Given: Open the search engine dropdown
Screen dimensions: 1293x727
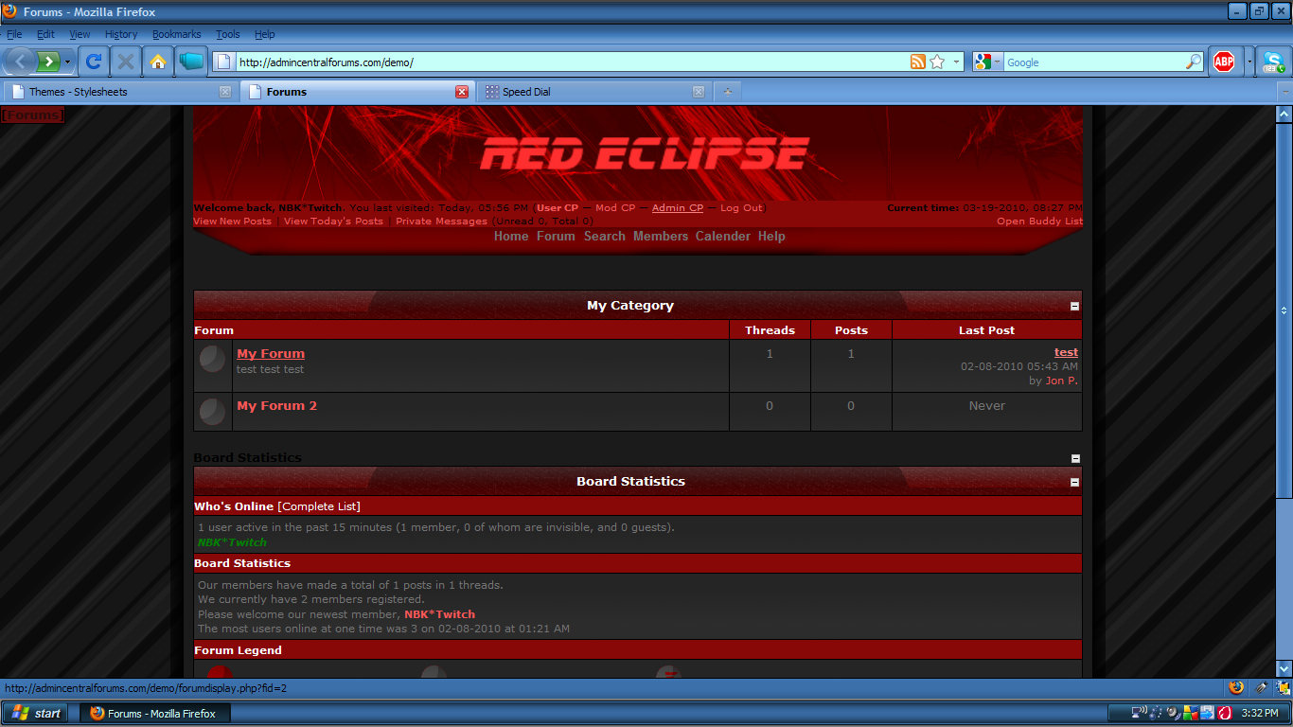Looking at the screenshot, I should coord(987,62).
